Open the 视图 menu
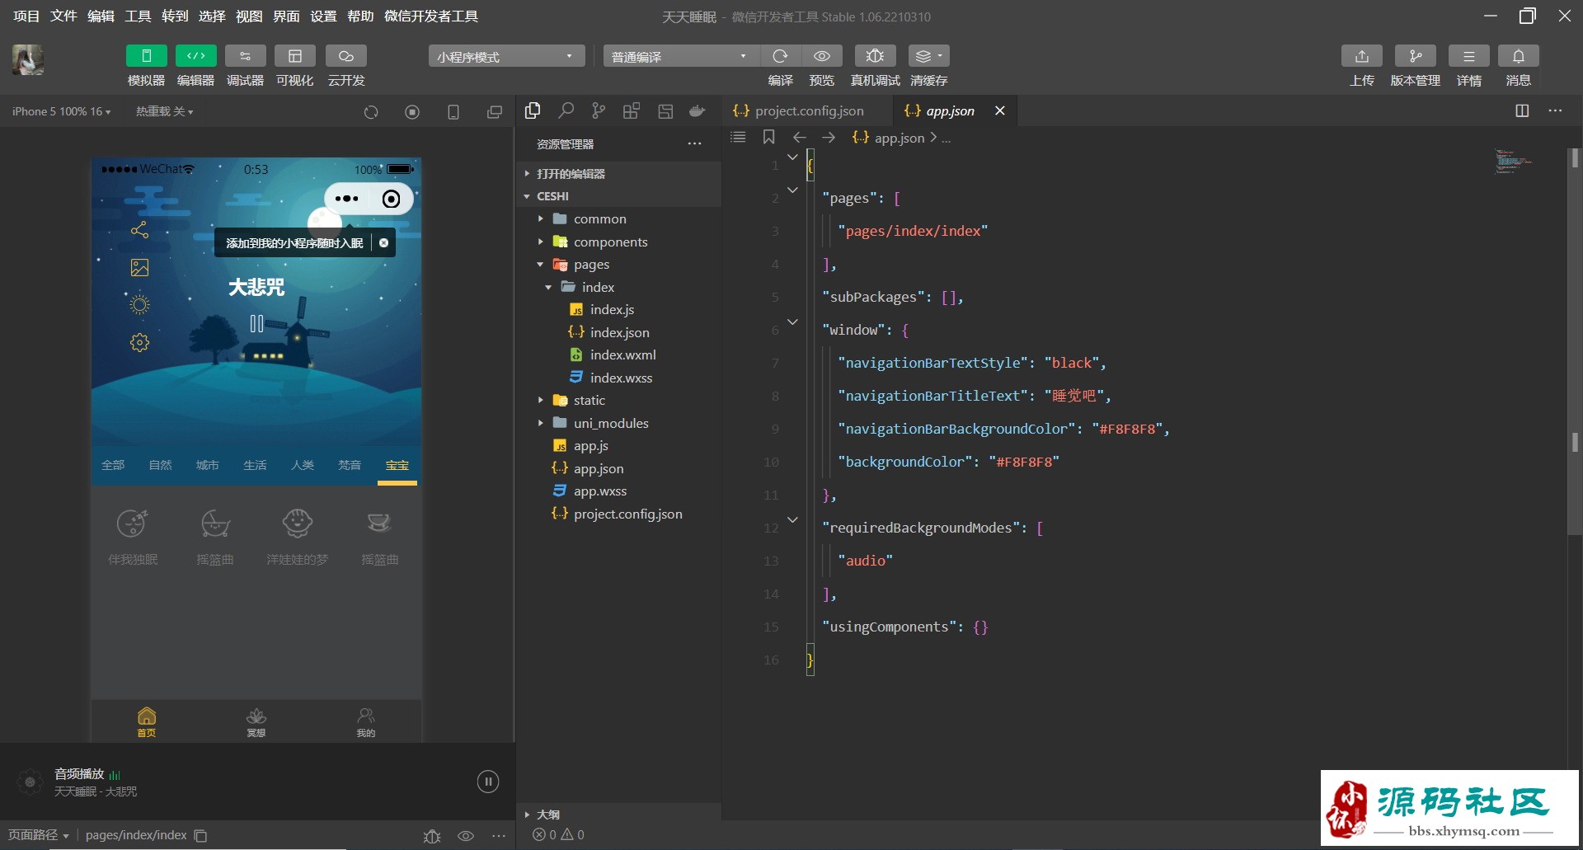1583x850 pixels. [249, 16]
